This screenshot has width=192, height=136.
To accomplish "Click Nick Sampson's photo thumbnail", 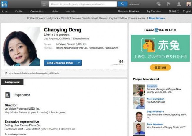I will pyautogui.click(x=139, y=103).
